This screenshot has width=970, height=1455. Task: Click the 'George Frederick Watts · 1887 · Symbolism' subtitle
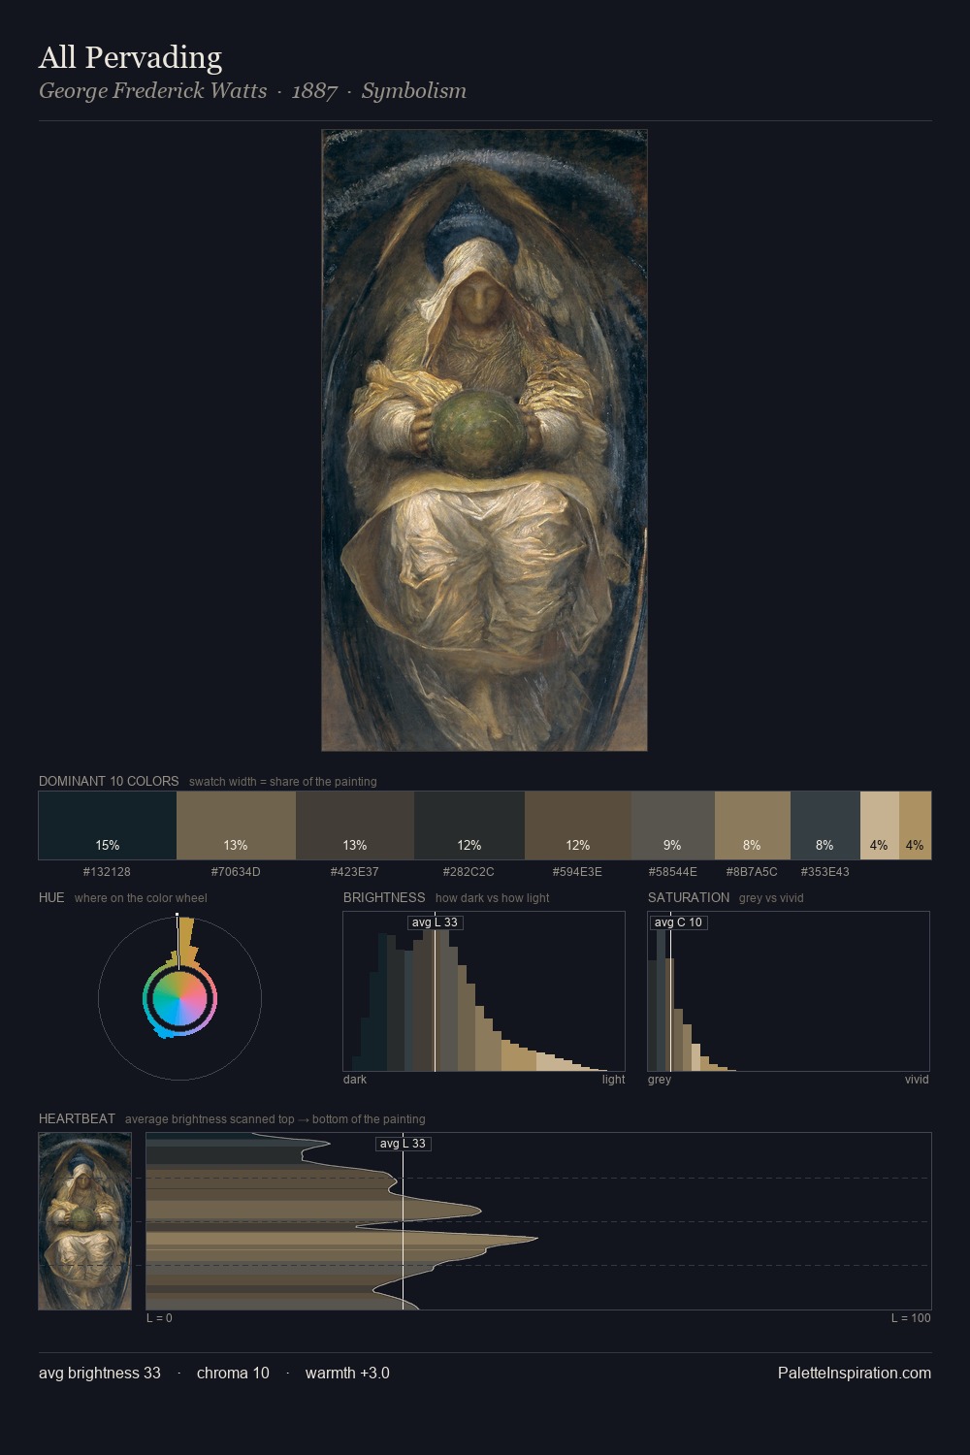[x=252, y=91]
